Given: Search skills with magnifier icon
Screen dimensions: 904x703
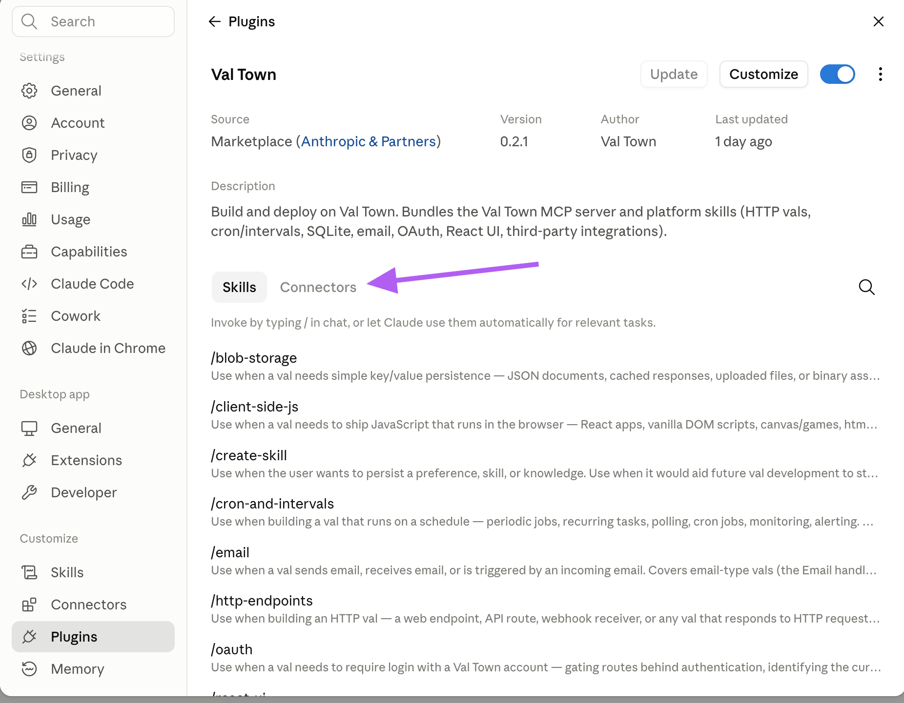Looking at the screenshot, I should (x=867, y=287).
